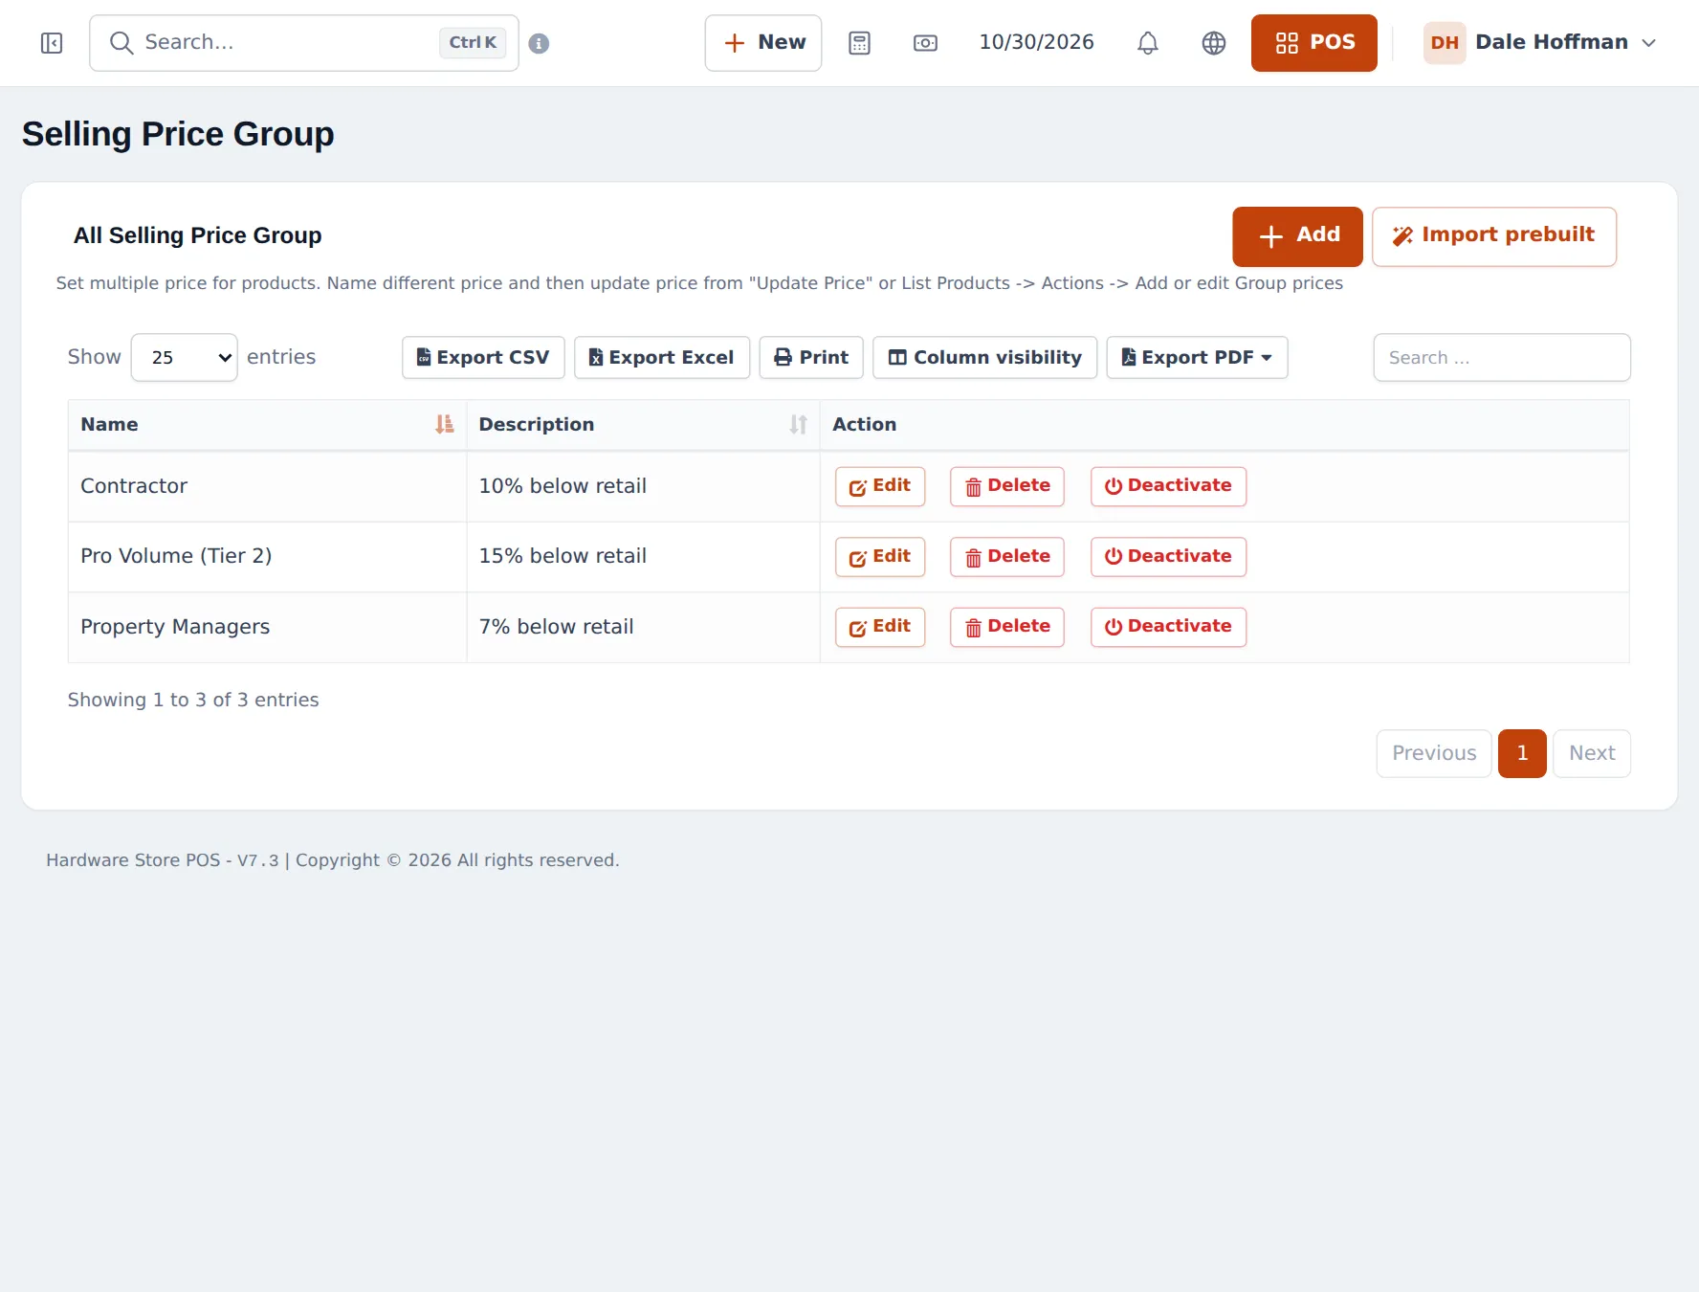1699x1292 pixels.
Task: Edit the Contractor price group
Action: pyautogui.click(x=879, y=486)
